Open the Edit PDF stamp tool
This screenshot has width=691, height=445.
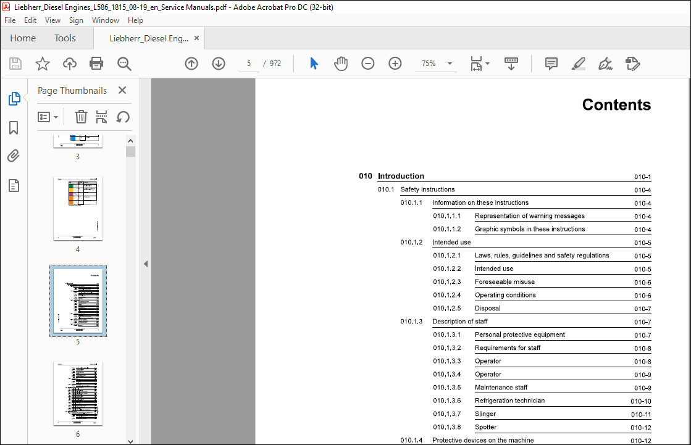632,64
